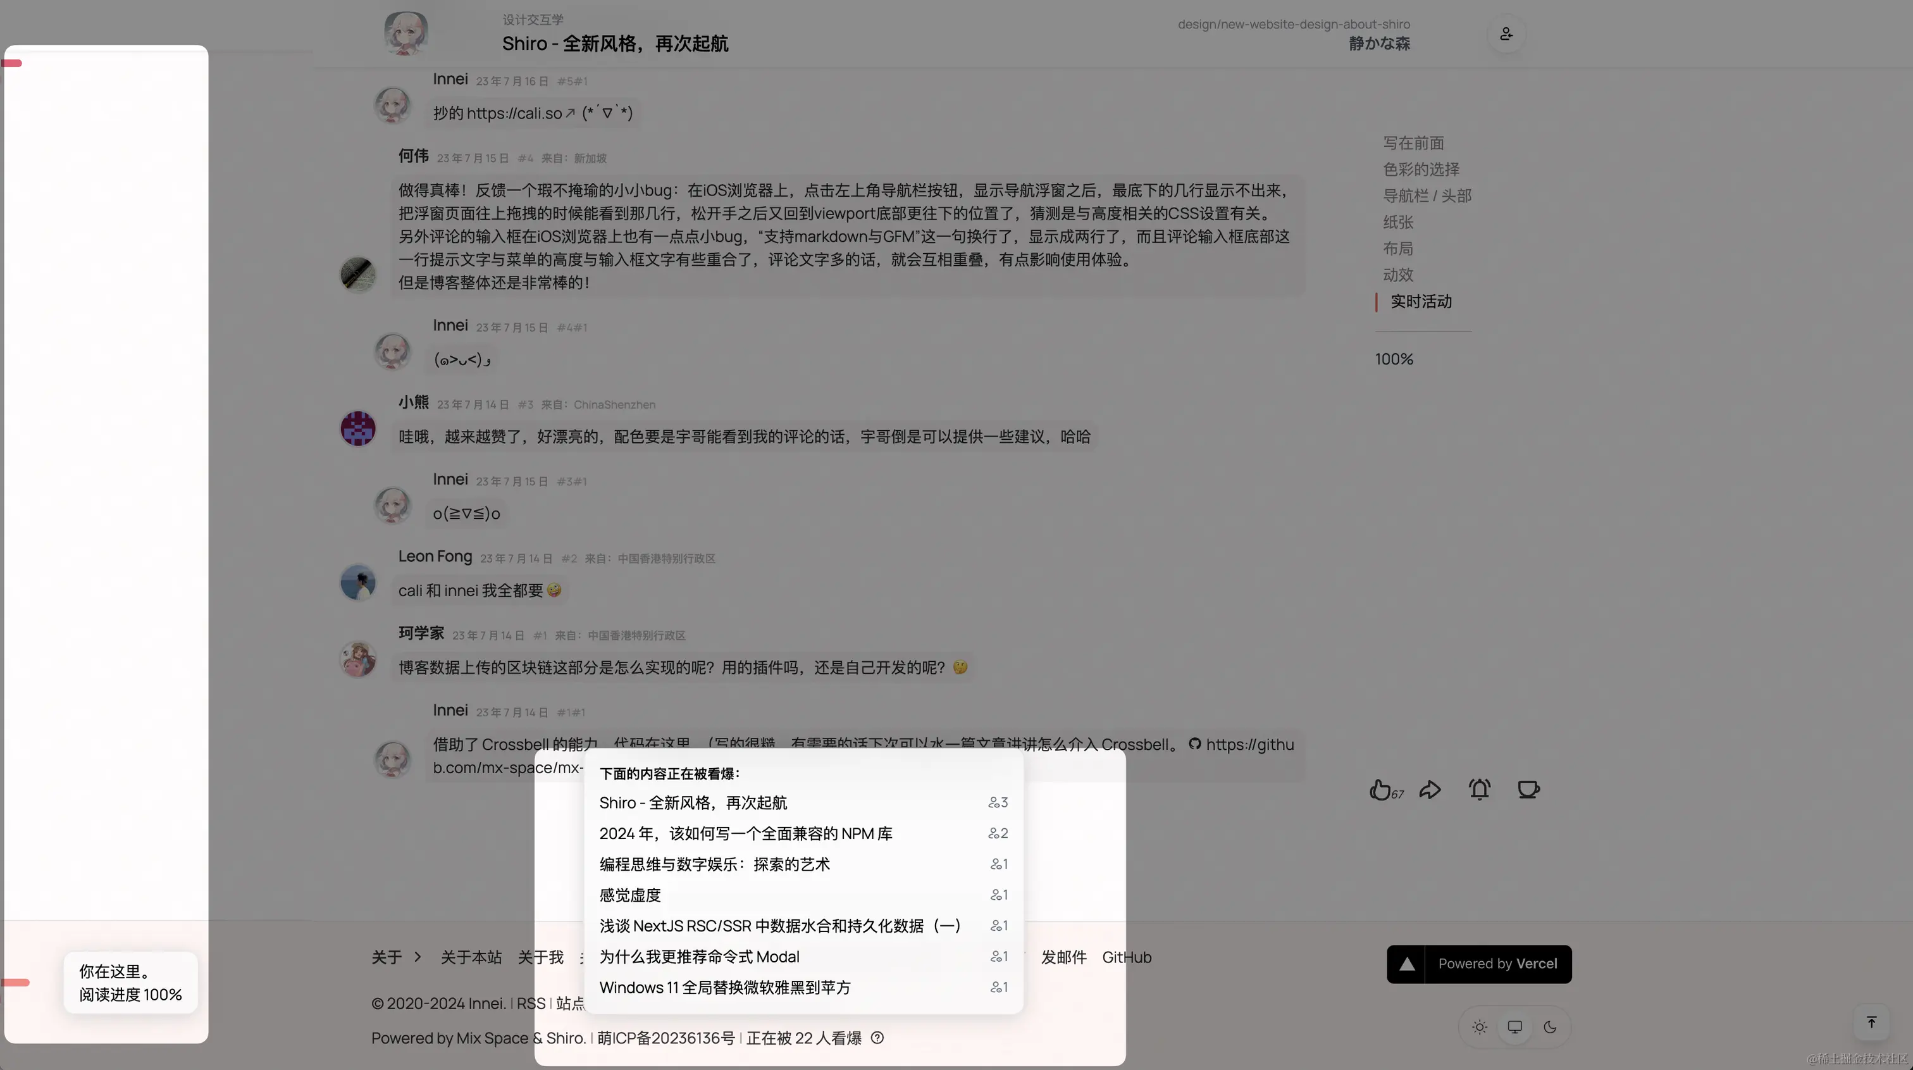Viewport: 1913px width, 1070px height.
Task: Jump to 布局 section
Action: point(1397,248)
